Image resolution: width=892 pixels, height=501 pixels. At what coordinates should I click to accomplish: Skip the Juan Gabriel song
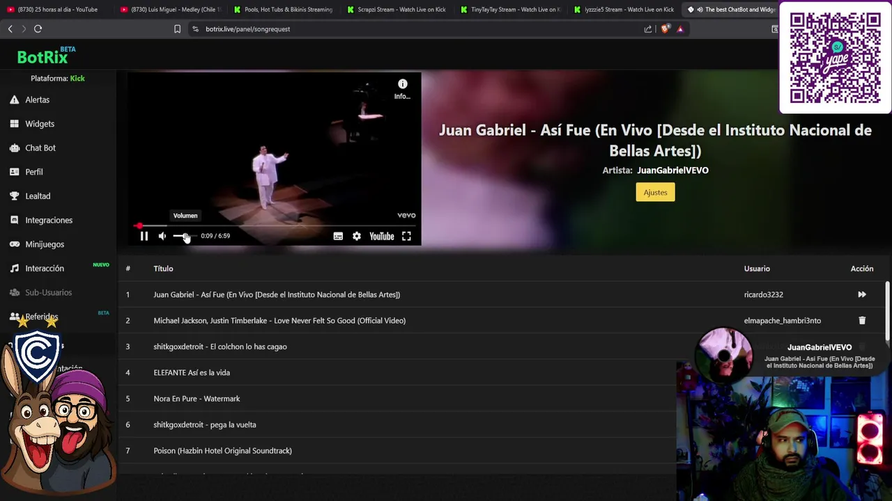[x=862, y=294]
